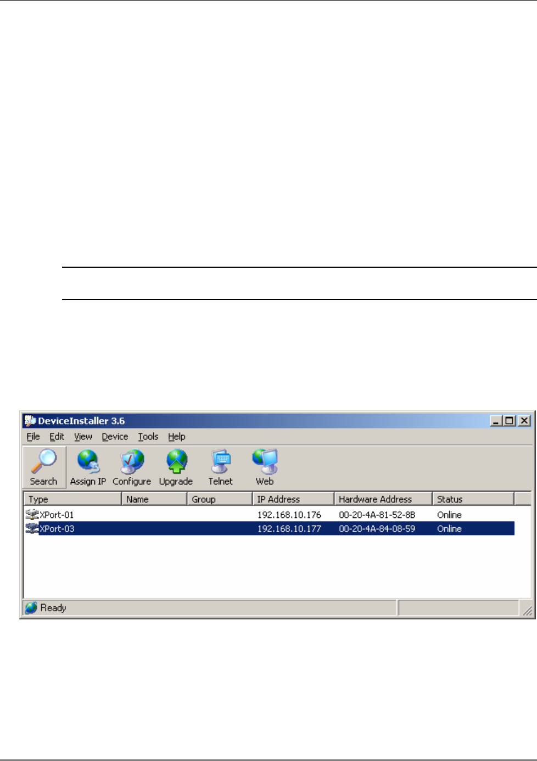The width and height of the screenshot is (537, 761).
Task: Sort by Hardware Address column header
Action: 383,499
